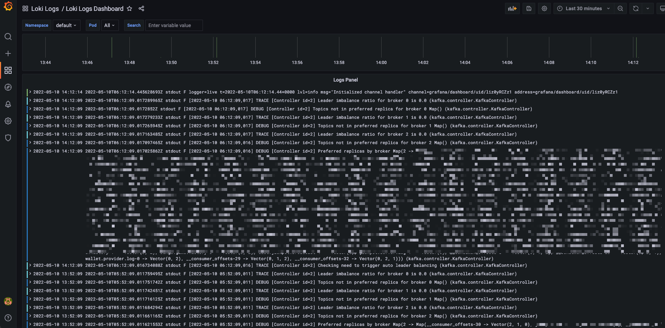Image resolution: width=665 pixels, height=328 pixels.
Task: Open dashboard settings gear in toolbar
Action: click(544, 8)
